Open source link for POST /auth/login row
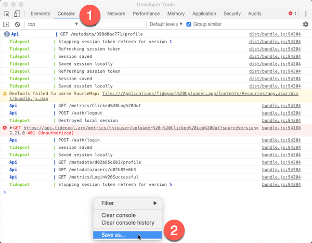The height and width of the screenshot is (243, 312). click(x=281, y=140)
